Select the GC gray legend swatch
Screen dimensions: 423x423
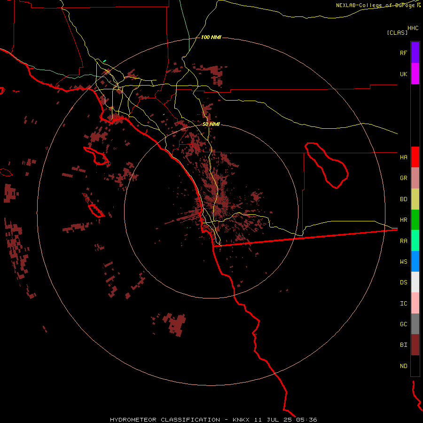pos(415,324)
